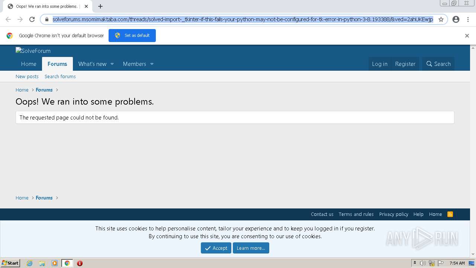Viewport: 476px width, 268px height.
Task: Click the red Opera-style taskbar icon
Action: (x=80, y=263)
